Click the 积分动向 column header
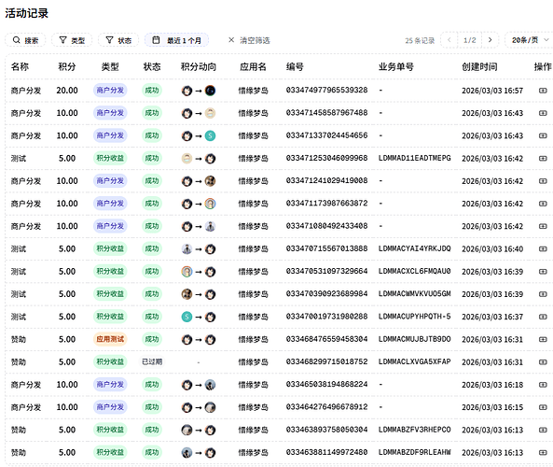Screen dimensions: 553x467 click(199, 66)
